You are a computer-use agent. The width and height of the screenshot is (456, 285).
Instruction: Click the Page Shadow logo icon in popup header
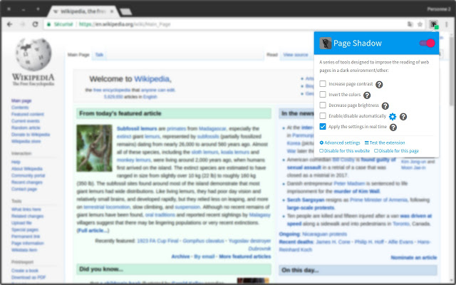pos(326,43)
